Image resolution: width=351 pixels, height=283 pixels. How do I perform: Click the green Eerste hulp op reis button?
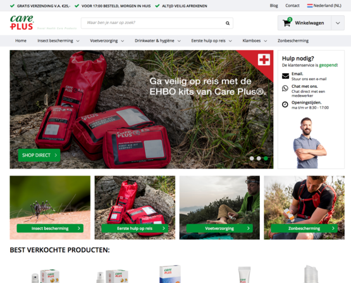pos(135,228)
